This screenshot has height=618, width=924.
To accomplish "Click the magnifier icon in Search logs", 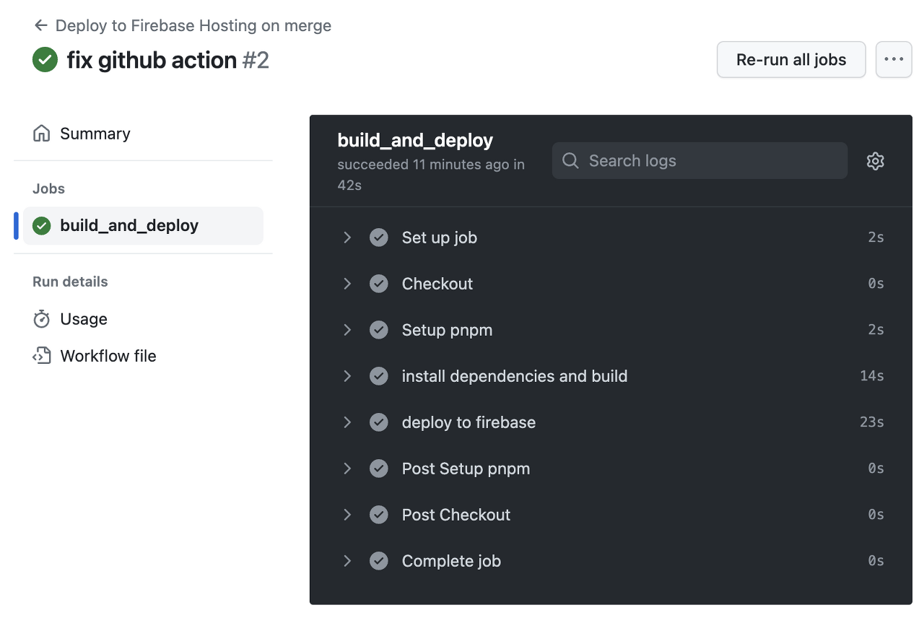I will tap(570, 160).
